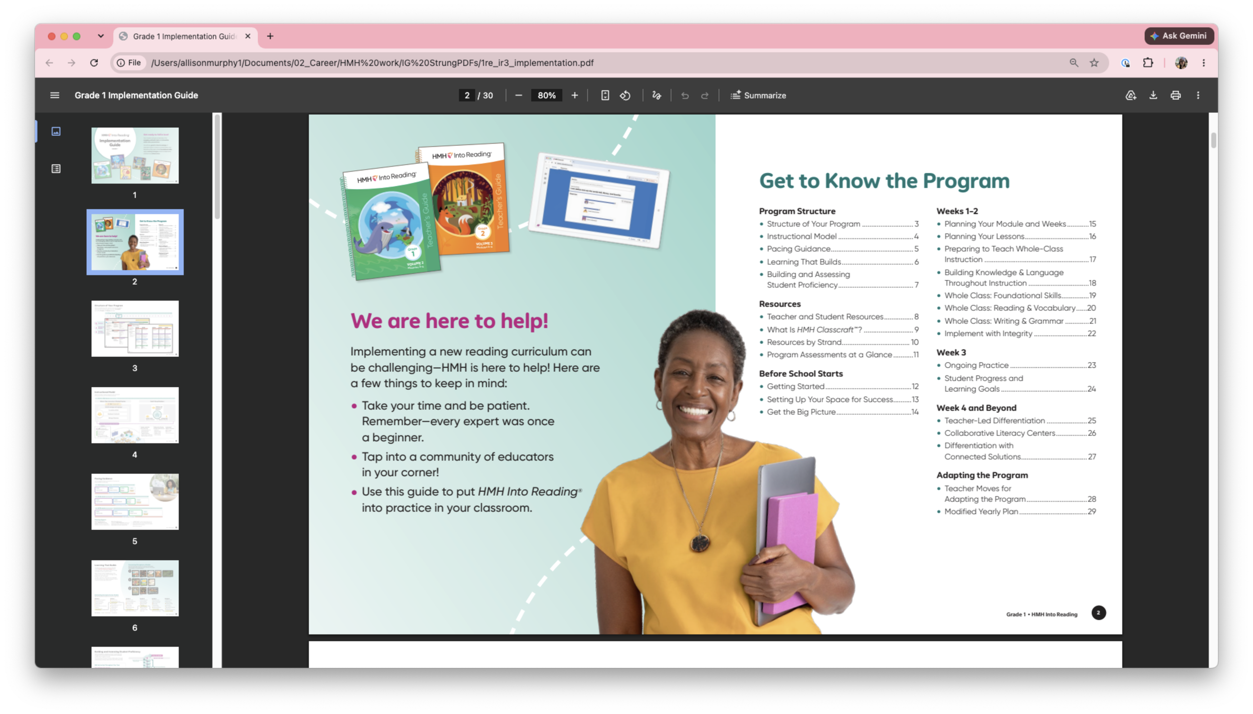The height and width of the screenshot is (714, 1253).
Task: Open a new browser tab
Action: coord(270,36)
